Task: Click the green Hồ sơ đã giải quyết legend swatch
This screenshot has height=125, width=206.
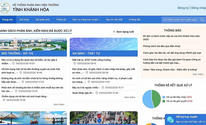Action: tap(164, 101)
